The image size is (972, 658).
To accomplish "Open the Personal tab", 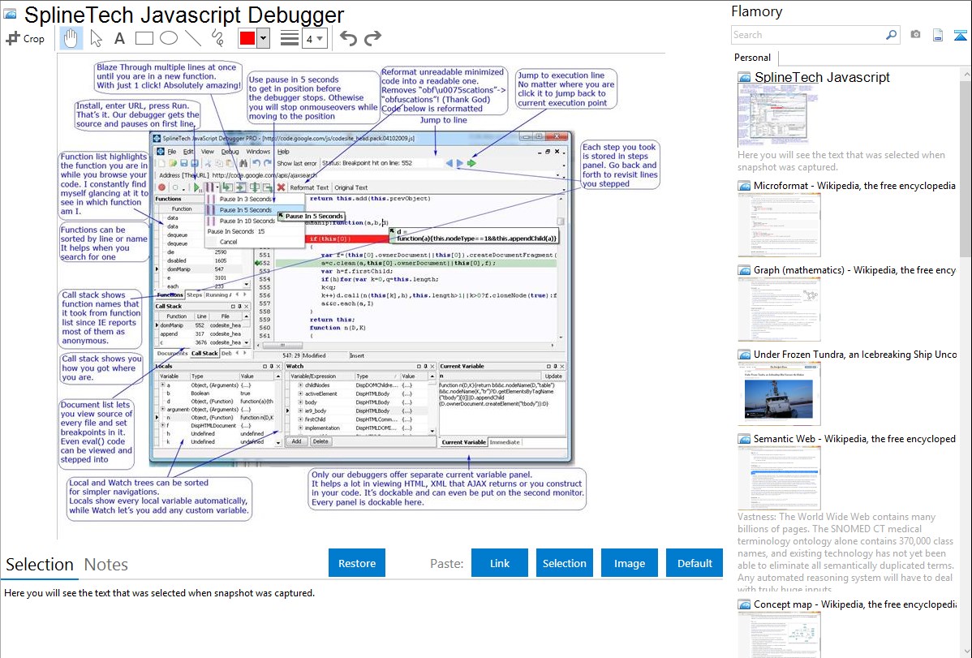I will click(x=753, y=58).
